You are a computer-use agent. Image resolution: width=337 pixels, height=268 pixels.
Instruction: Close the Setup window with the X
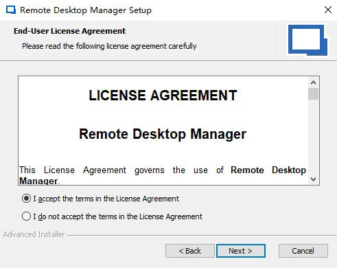click(x=328, y=10)
